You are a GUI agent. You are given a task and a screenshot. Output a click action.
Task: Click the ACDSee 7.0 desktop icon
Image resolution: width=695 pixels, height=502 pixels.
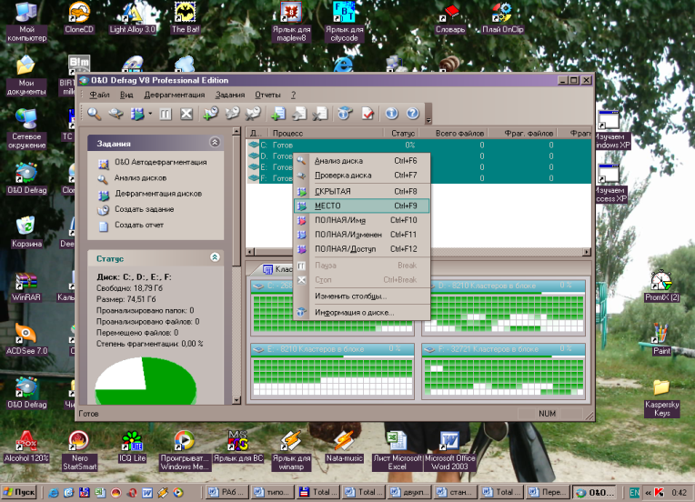click(26, 339)
